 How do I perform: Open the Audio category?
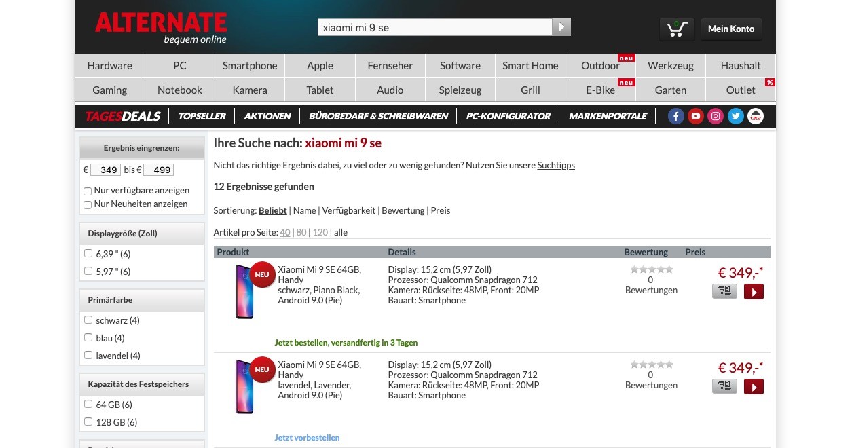[390, 90]
